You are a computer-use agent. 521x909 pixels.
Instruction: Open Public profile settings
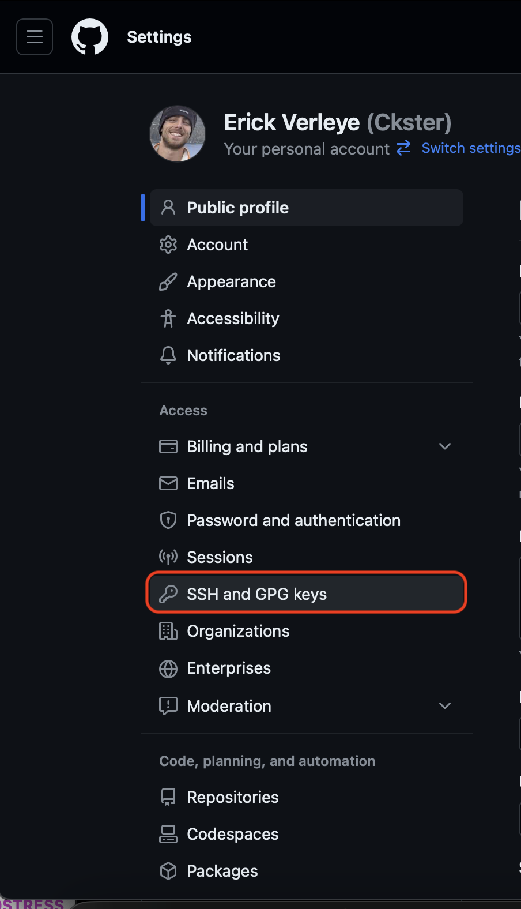237,208
